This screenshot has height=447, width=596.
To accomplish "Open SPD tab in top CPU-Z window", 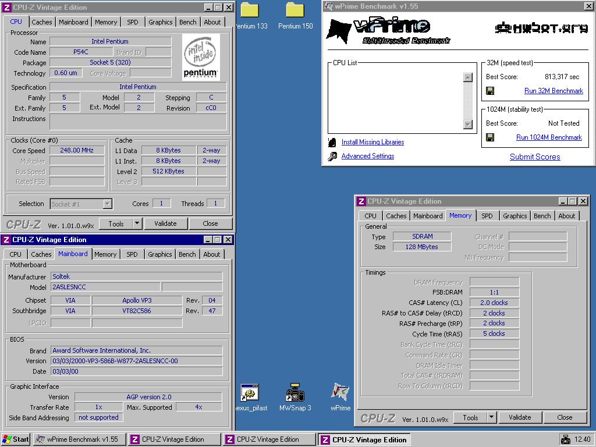I will pyautogui.click(x=132, y=22).
